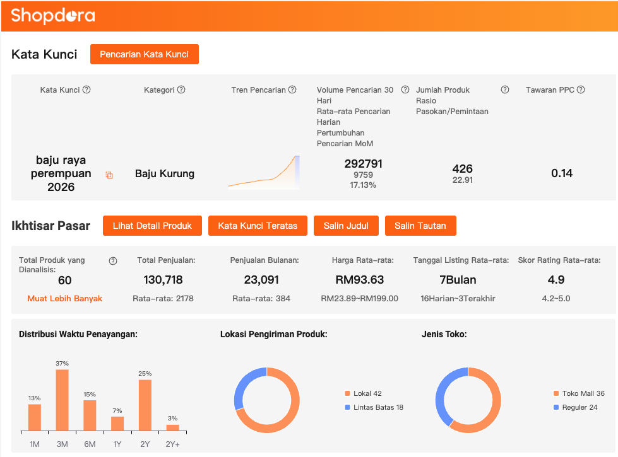This screenshot has height=457, width=618.
Task: Click the search trend sparkline chart
Action: click(264, 173)
